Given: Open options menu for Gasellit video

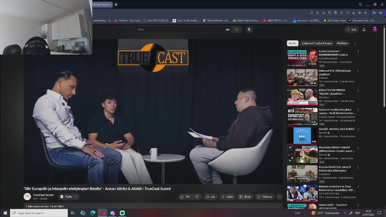Looking at the screenshot, I should [358, 129].
